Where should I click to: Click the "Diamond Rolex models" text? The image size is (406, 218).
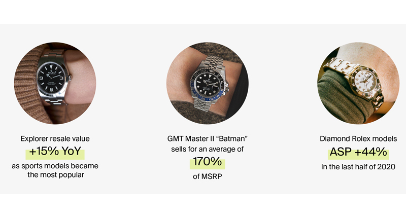tap(359, 138)
